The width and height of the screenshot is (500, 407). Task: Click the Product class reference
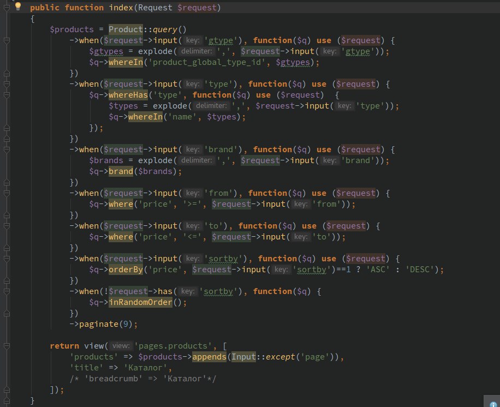click(x=126, y=29)
